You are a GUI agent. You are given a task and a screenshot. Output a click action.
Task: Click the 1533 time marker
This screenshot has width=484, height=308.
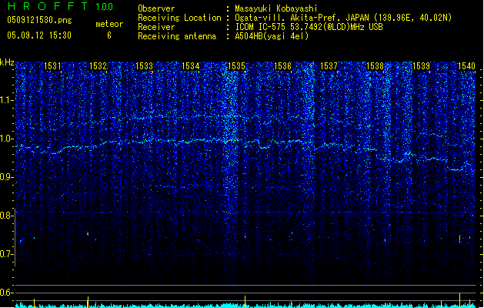click(x=145, y=65)
